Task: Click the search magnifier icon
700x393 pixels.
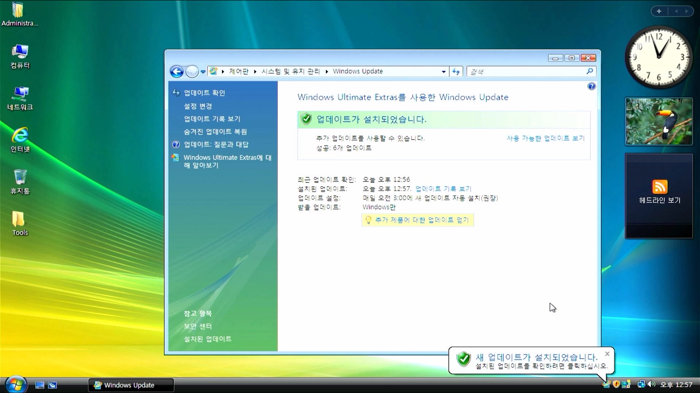Action: click(x=590, y=71)
